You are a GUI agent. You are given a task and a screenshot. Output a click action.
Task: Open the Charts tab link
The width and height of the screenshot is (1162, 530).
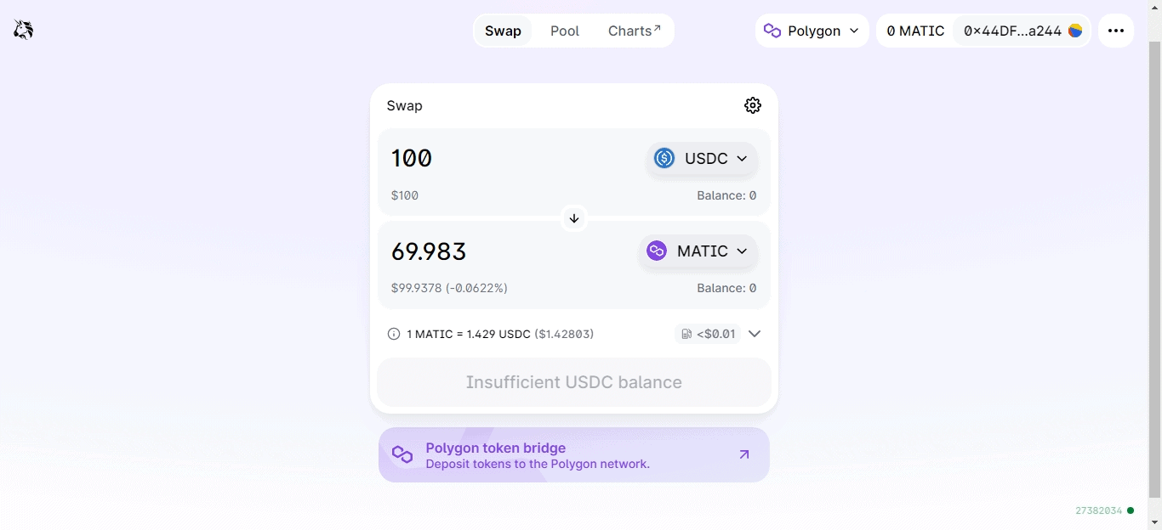click(635, 31)
